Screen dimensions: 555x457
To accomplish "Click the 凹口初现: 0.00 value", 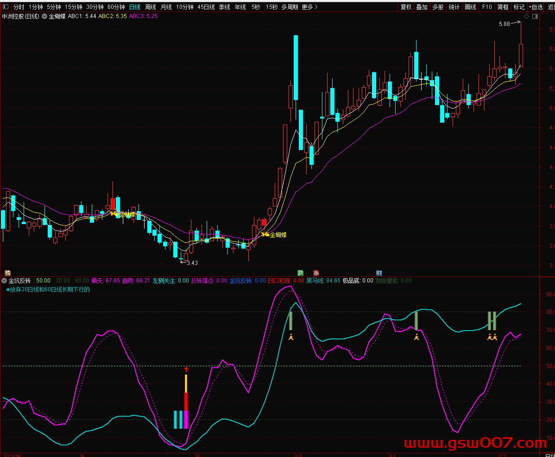I will [286, 281].
